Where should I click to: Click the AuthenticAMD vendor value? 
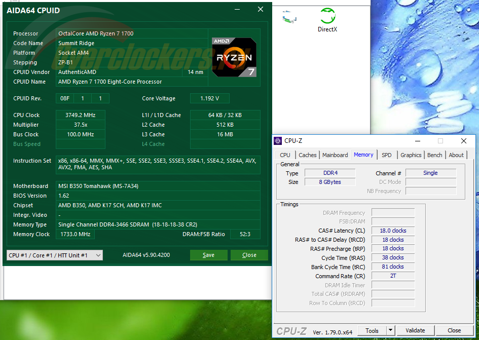click(77, 72)
